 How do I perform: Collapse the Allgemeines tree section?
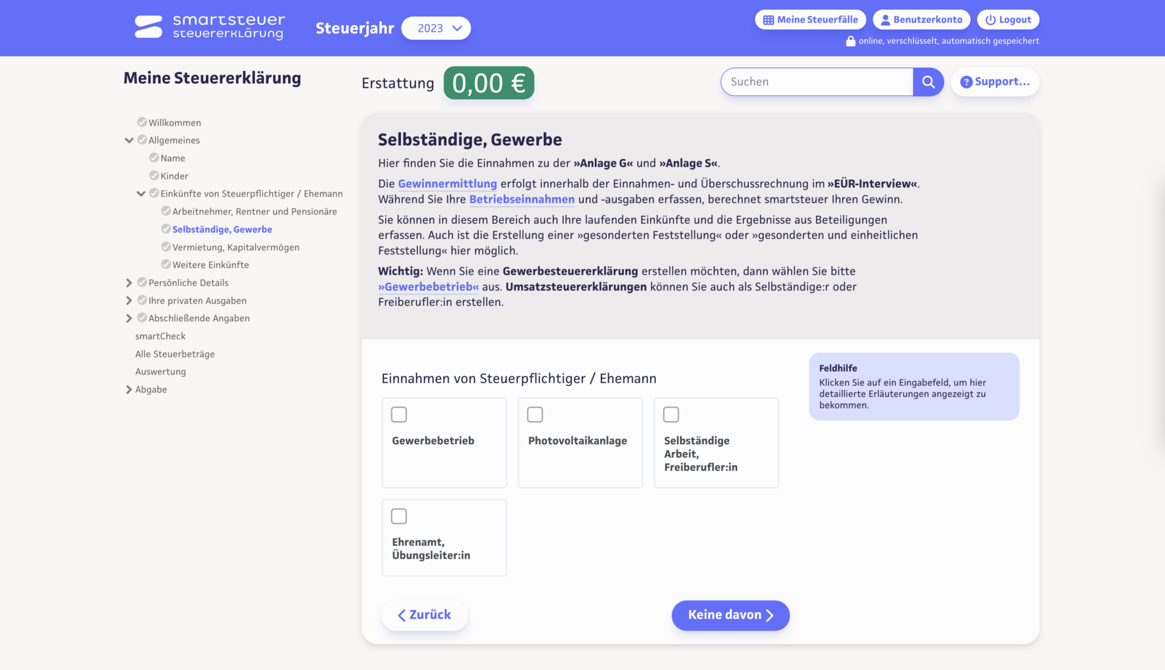(129, 140)
